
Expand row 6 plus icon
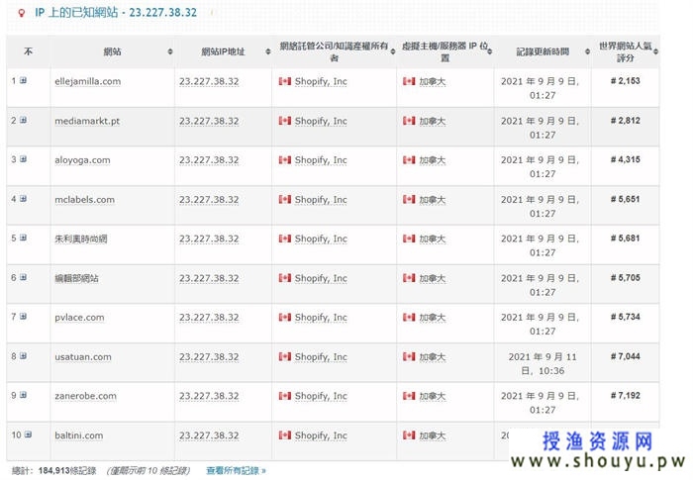pos(23,277)
